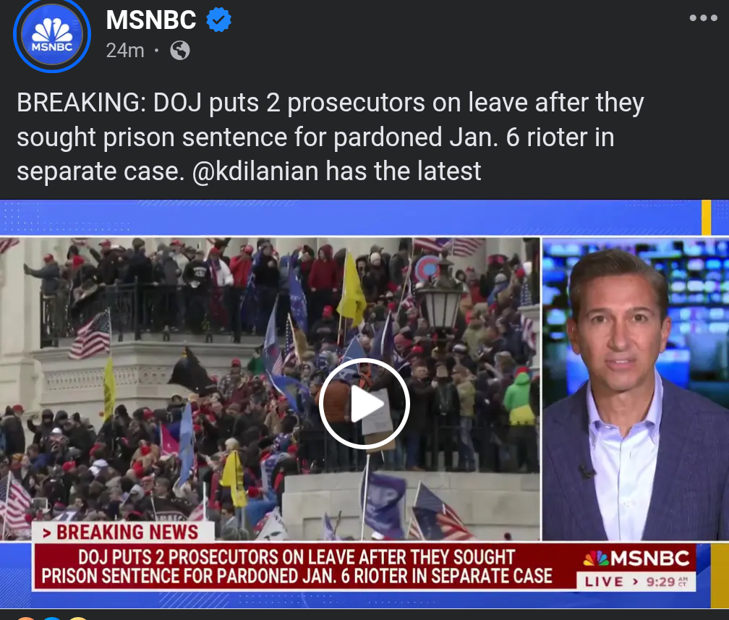
Task: Open the MSNBC page name link
Action: tap(151, 20)
